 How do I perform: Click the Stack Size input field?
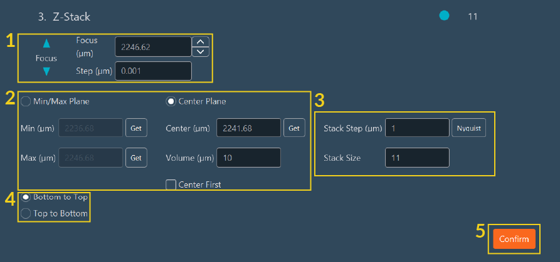click(417, 158)
